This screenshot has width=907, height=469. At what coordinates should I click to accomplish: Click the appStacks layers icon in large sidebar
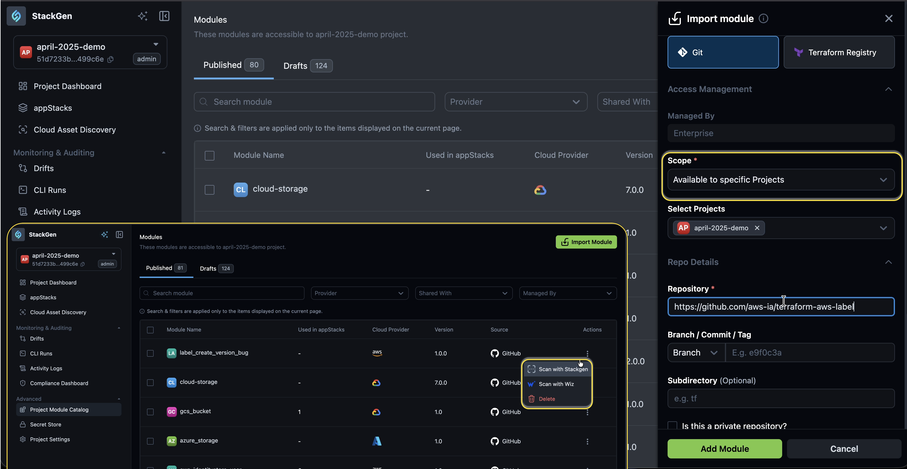(x=23, y=108)
